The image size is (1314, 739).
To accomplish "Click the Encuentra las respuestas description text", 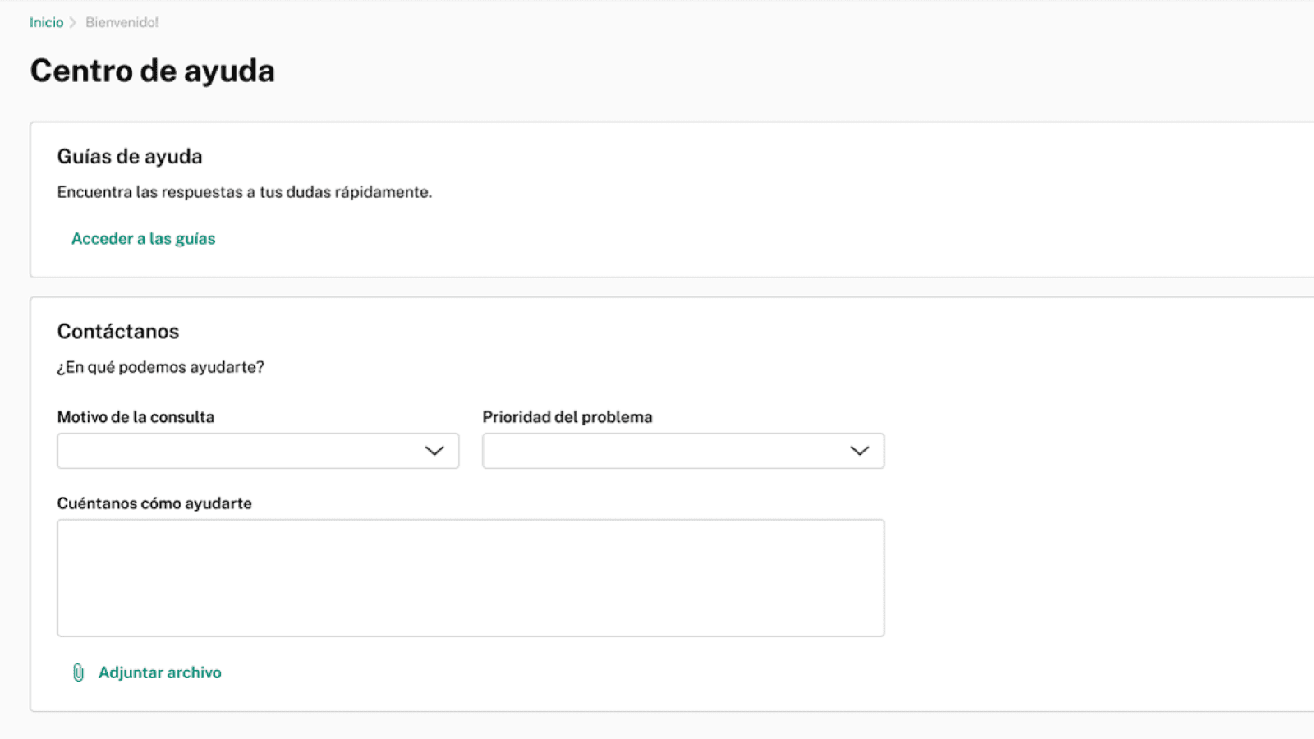I will [244, 192].
